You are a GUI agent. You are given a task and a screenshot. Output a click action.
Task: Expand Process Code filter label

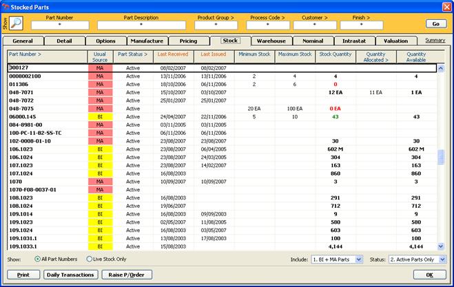[267, 18]
